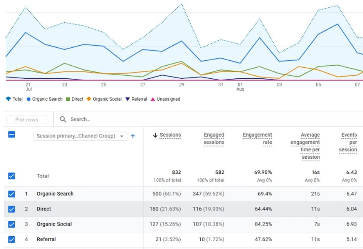Sort by Events per session column
Image resolution: width=363 pixels, height=249 pixels.
[x=348, y=142]
